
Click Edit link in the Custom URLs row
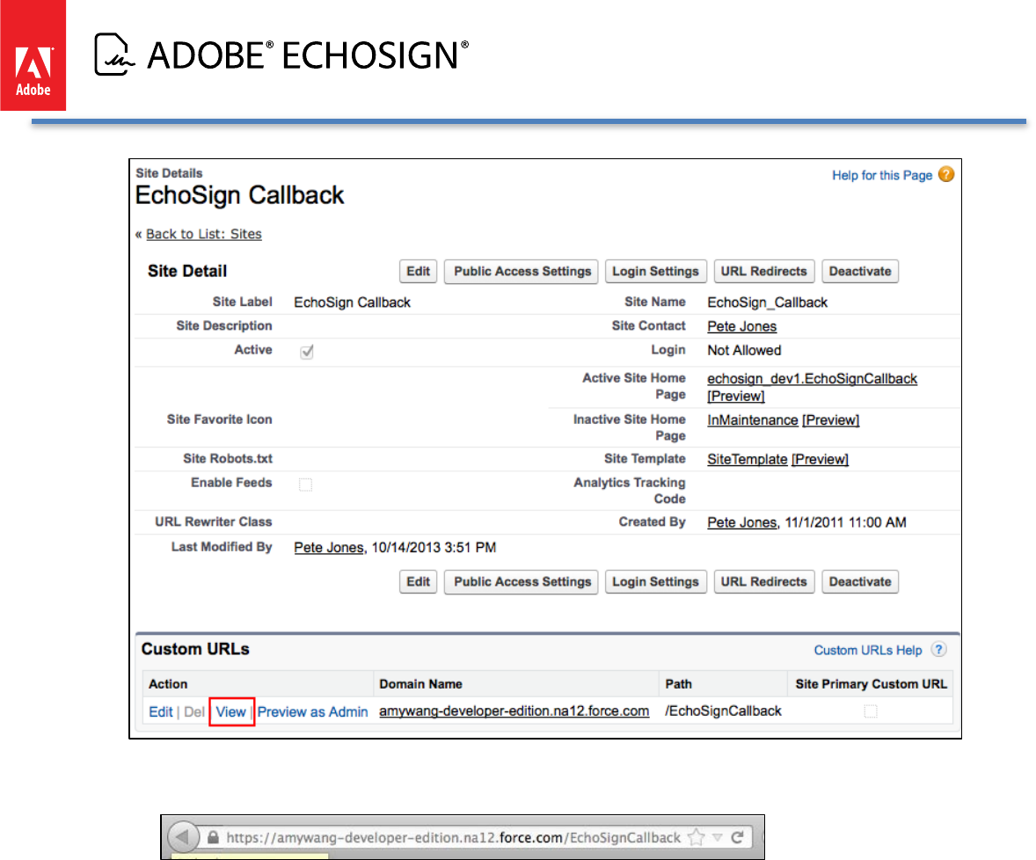[x=161, y=712]
